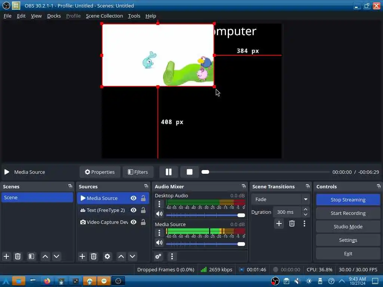Screen dimensions: 383x287
Task: Open the File menu
Action: point(7,16)
